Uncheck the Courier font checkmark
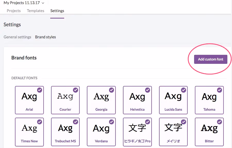 pos(76,90)
